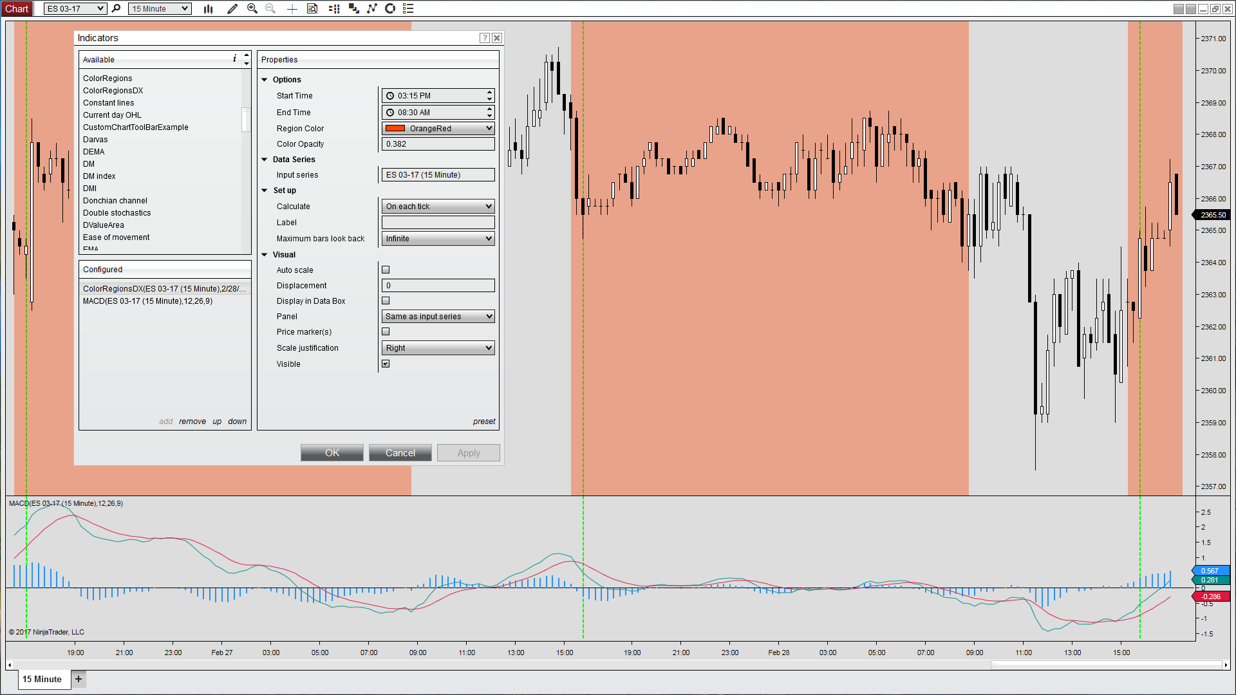Screen dimensions: 1236x695
Task: Collapse the Data Series section
Action: click(x=265, y=160)
